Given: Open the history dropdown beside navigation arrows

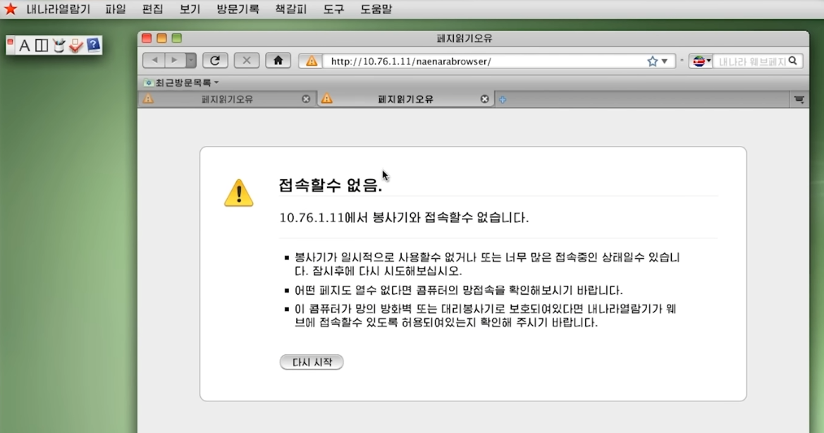Looking at the screenshot, I should point(191,61).
